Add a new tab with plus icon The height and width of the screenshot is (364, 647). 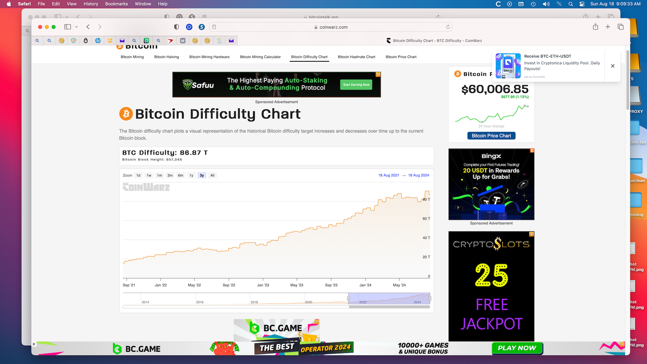[x=608, y=27]
